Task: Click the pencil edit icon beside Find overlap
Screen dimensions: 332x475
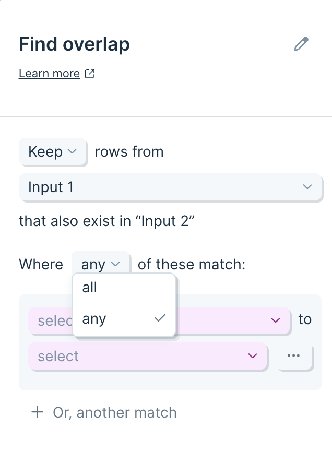Action: (301, 44)
